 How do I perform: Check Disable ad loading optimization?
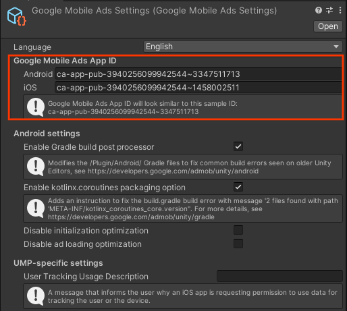coord(238,244)
